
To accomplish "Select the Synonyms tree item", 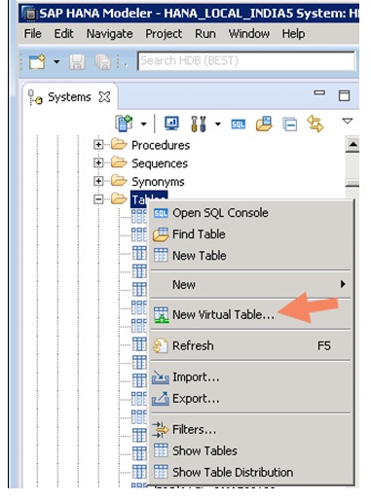I will tap(158, 182).
